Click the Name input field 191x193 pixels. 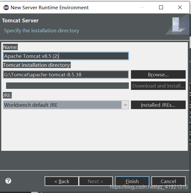point(66,56)
